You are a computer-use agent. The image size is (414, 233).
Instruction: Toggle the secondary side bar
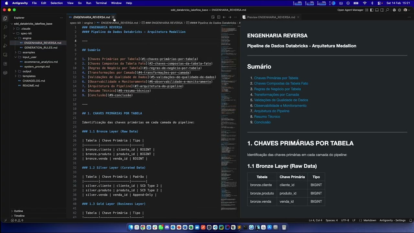pos(382,10)
